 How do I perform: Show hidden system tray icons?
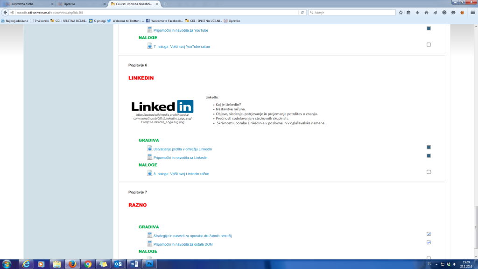[x=436, y=264]
